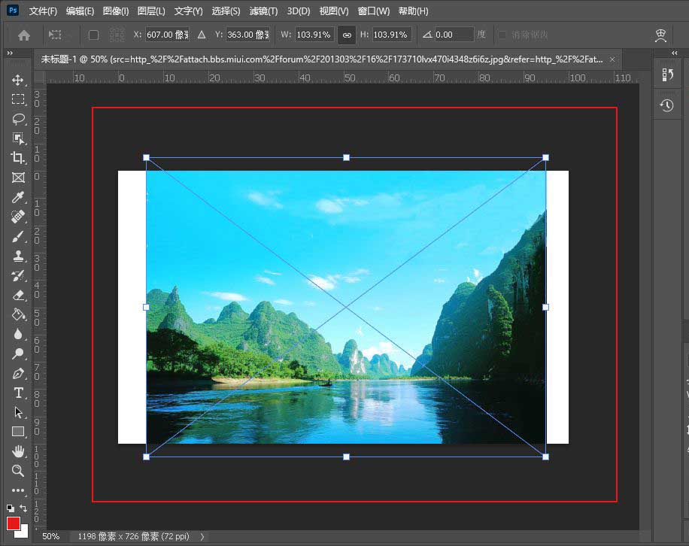Select the Zoom tool
The image size is (689, 546).
19,471
